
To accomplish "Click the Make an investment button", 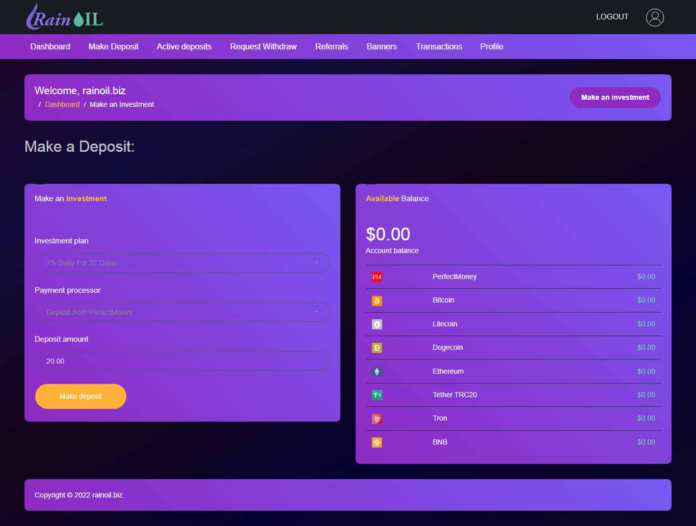I will pyautogui.click(x=615, y=97).
